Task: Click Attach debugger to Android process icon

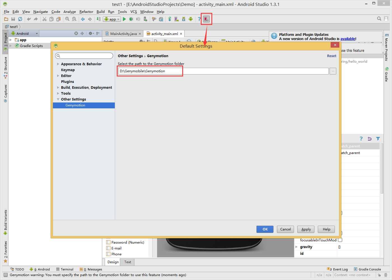Action: [x=145, y=19]
